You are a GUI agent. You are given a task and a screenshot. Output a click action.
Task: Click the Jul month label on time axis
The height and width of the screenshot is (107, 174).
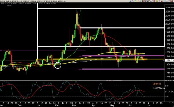point(149,105)
